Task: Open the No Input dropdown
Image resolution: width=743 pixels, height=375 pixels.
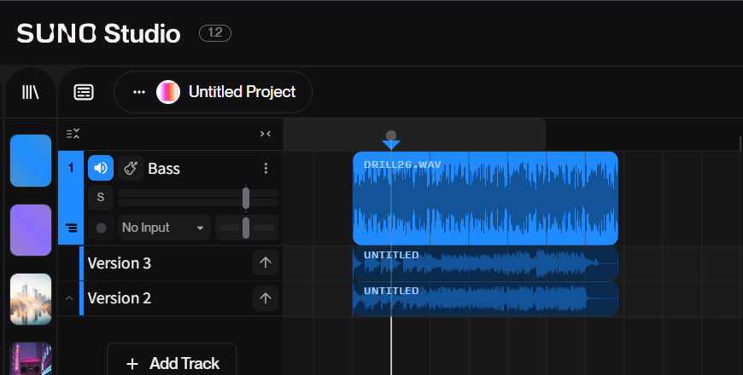Action: pyautogui.click(x=163, y=228)
